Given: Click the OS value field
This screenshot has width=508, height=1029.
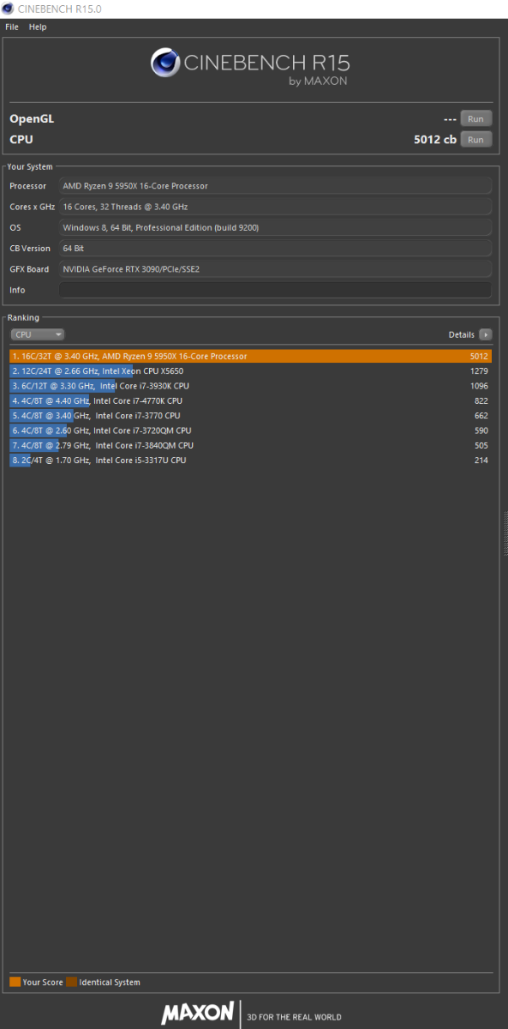Looking at the screenshot, I should click(x=276, y=227).
